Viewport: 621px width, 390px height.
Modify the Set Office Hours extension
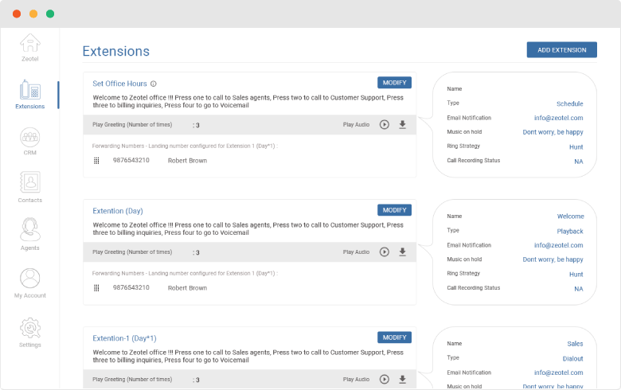click(x=394, y=83)
